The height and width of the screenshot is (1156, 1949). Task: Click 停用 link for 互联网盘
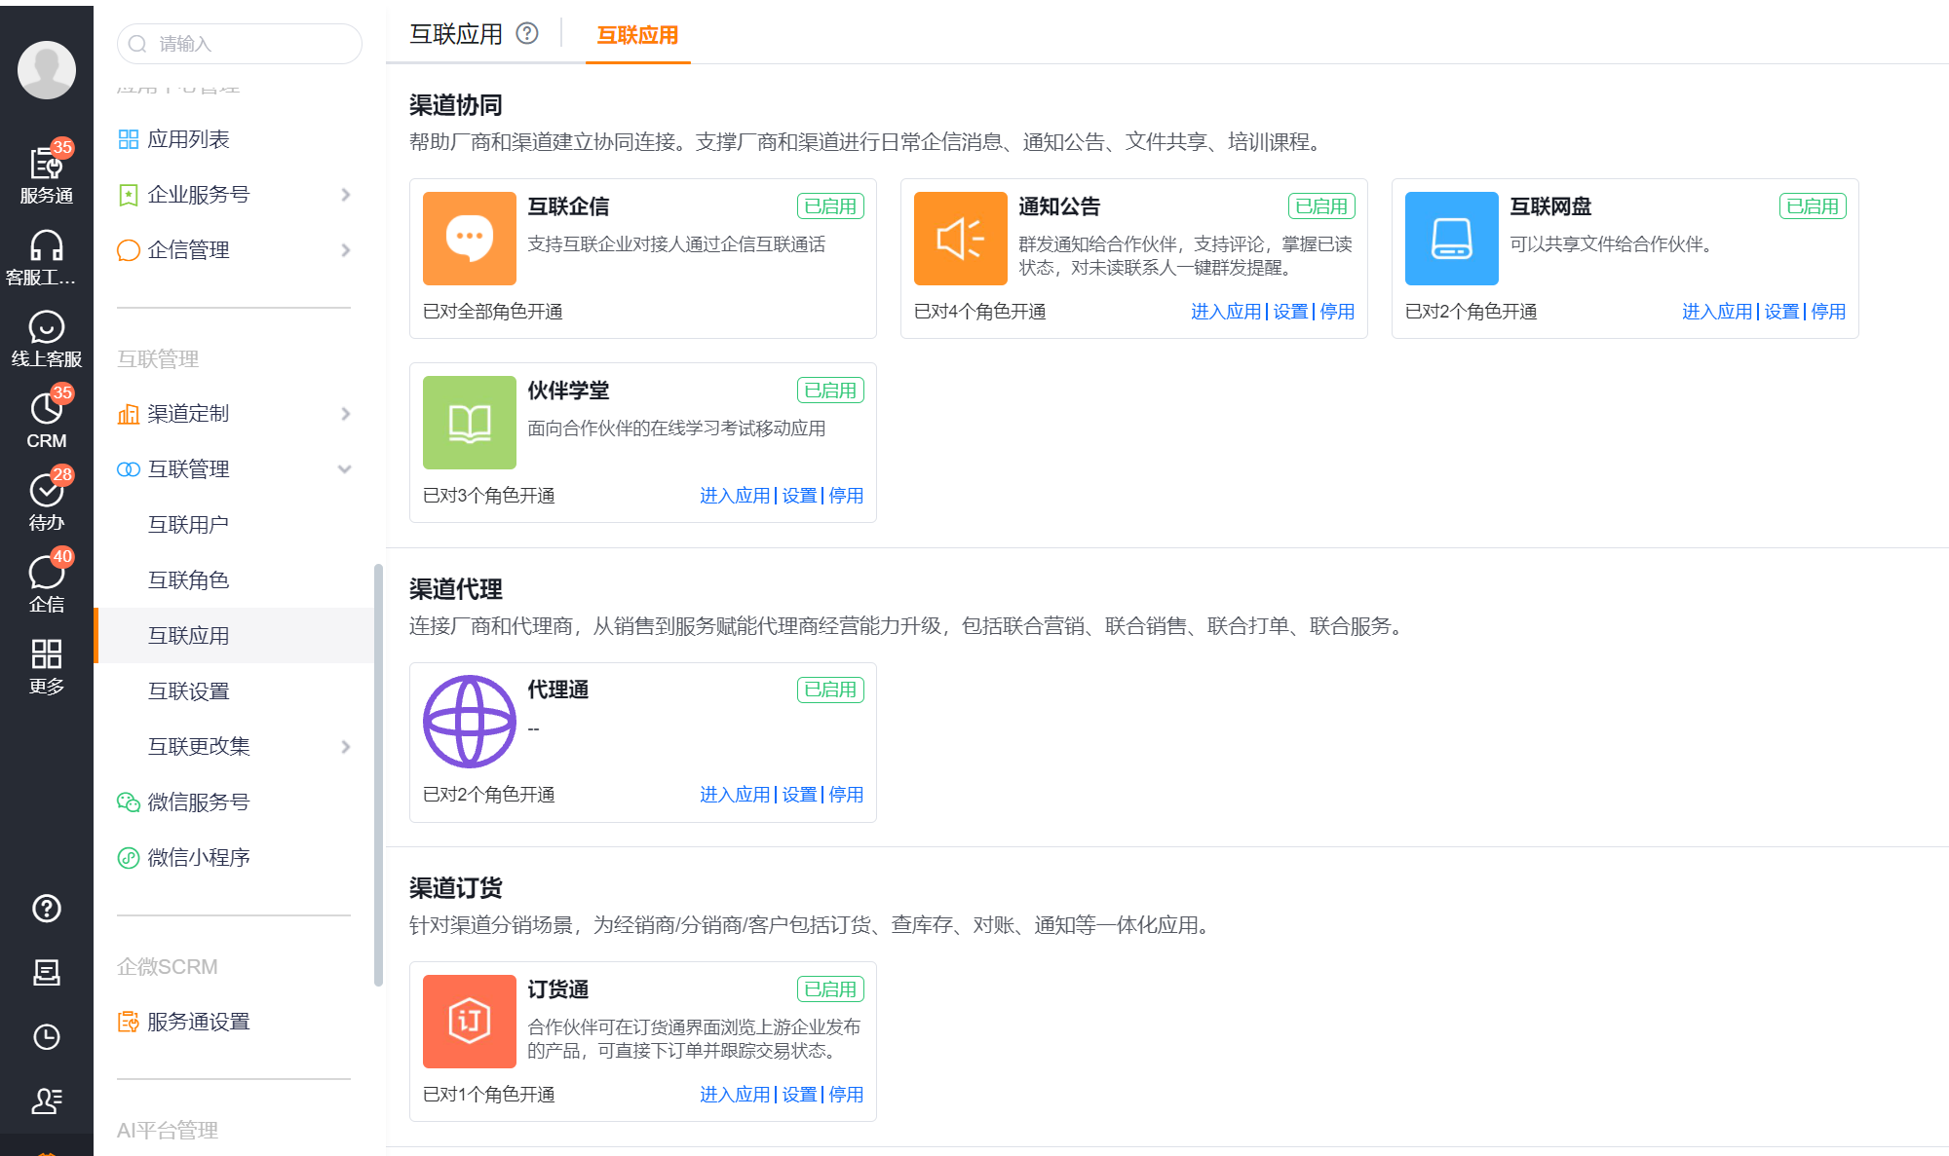(1828, 312)
